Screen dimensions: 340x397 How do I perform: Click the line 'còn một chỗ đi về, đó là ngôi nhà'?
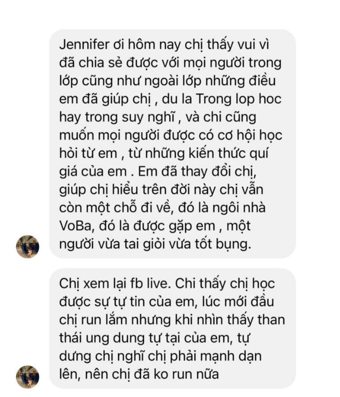pyautogui.click(x=162, y=208)
